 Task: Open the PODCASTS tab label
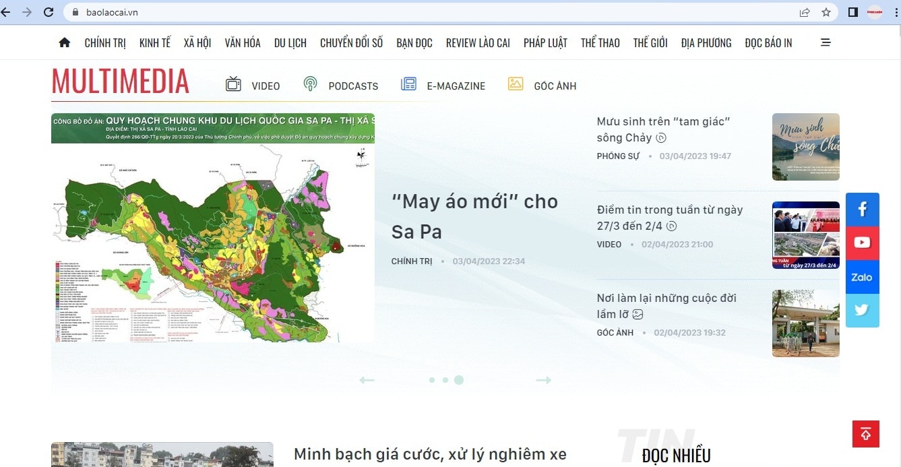[x=353, y=86]
